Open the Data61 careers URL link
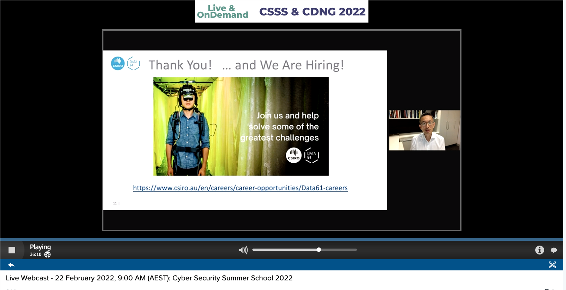This screenshot has width=566, height=290. tap(240, 188)
